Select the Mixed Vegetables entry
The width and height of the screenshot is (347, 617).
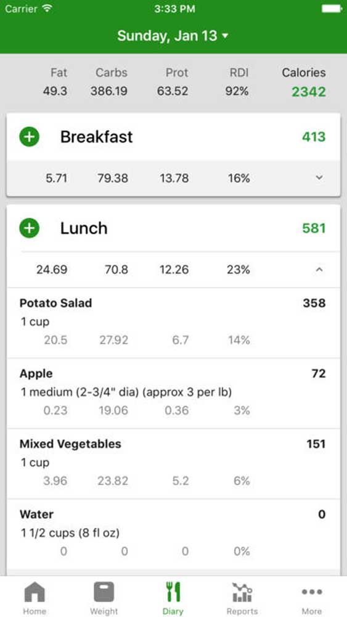pos(173,464)
